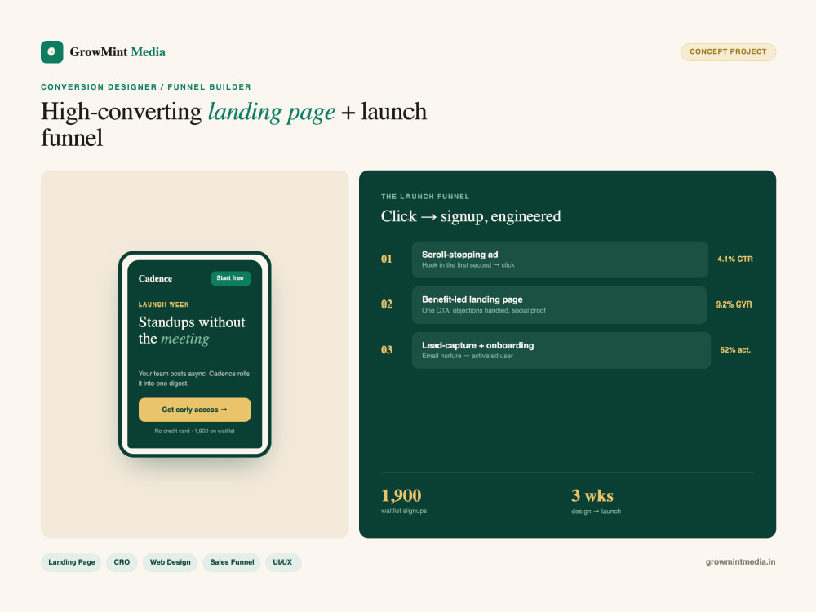The image size is (816, 612).
Task: Click the 'Conversion Designer / Funnel Builder' subtitle
Action: pos(146,87)
